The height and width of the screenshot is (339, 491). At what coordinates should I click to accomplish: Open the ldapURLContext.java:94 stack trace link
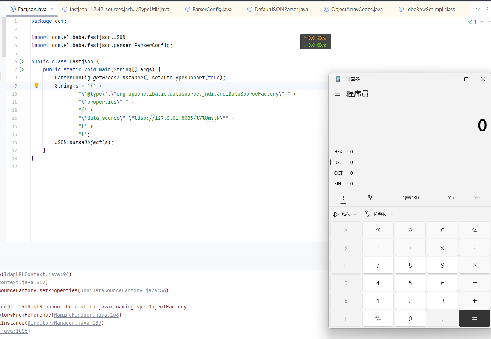36,274
